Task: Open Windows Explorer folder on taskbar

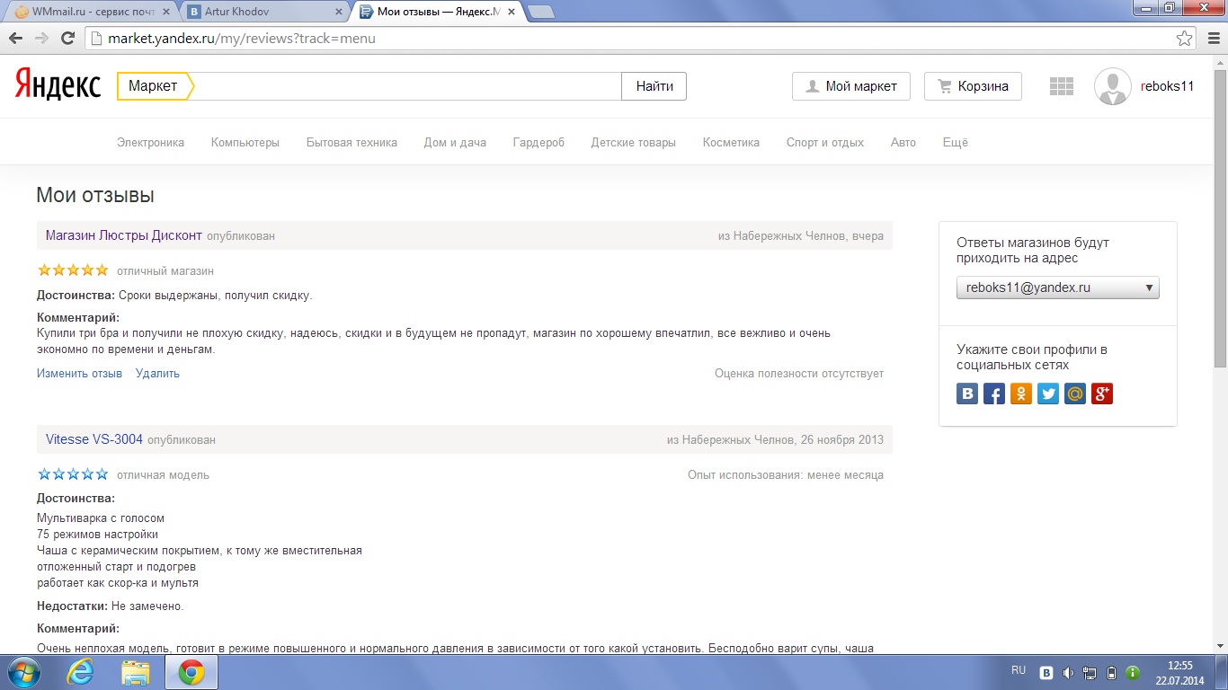Action: click(x=136, y=672)
